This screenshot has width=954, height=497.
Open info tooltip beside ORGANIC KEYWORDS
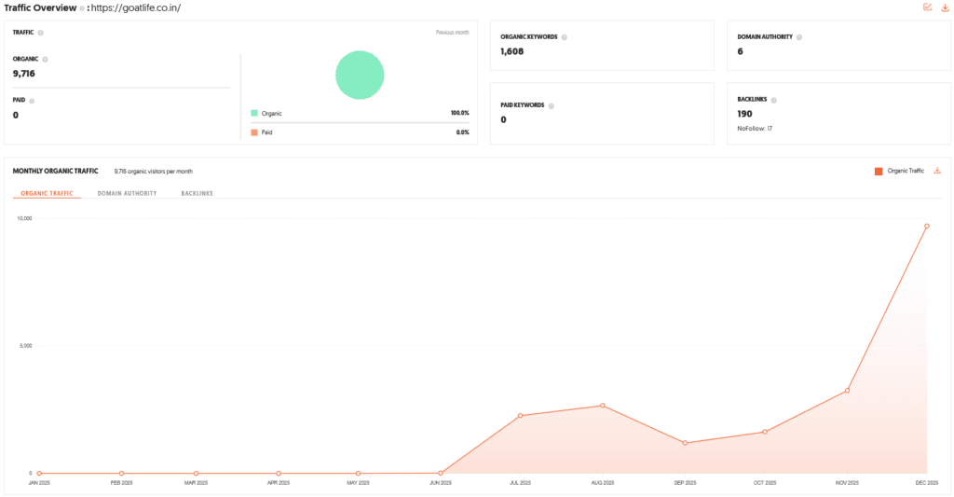[x=564, y=37]
